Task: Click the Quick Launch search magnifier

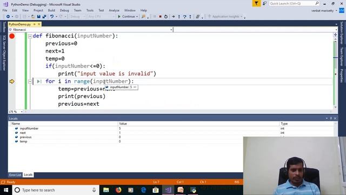Action: click(317, 3)
